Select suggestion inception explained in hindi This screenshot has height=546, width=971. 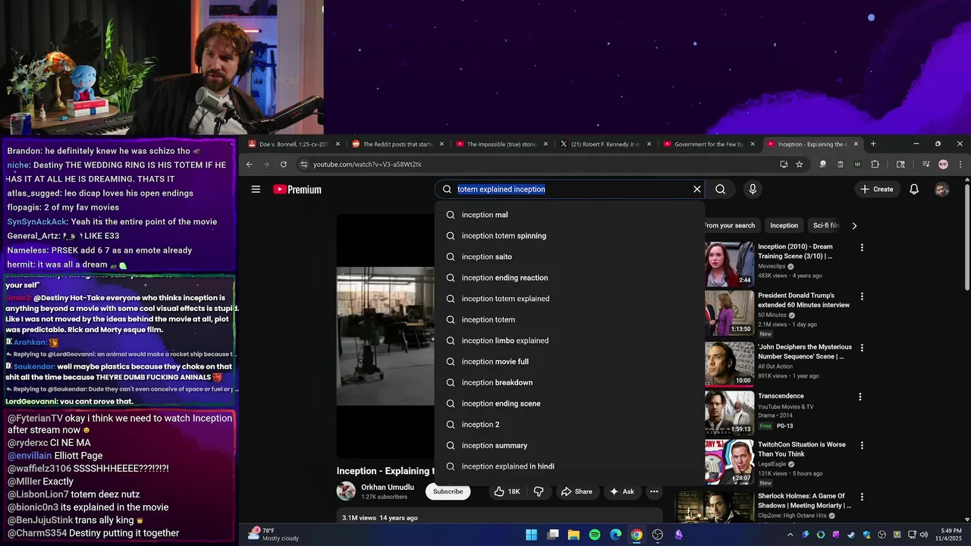click(x=570, y=466)
